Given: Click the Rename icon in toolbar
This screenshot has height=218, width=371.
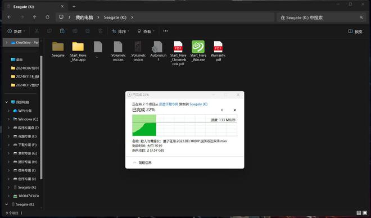Looking at the screenshot, I should [x=75, y=31].
